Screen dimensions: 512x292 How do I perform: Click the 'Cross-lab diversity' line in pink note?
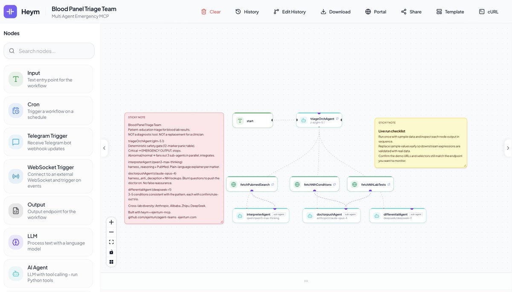167,206
